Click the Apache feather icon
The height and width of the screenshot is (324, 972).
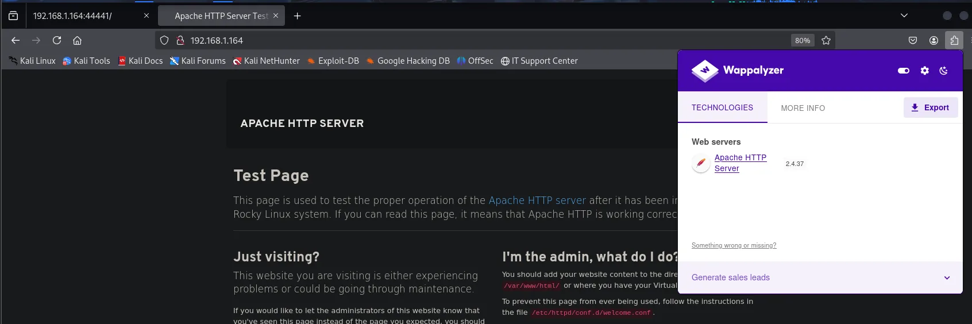pos(701,164)
